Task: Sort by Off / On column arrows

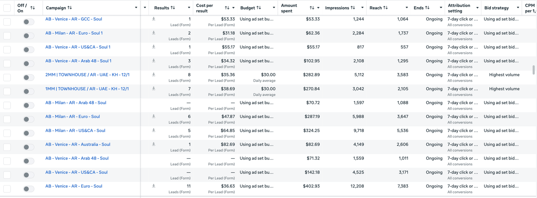Action: click(33, 8)
